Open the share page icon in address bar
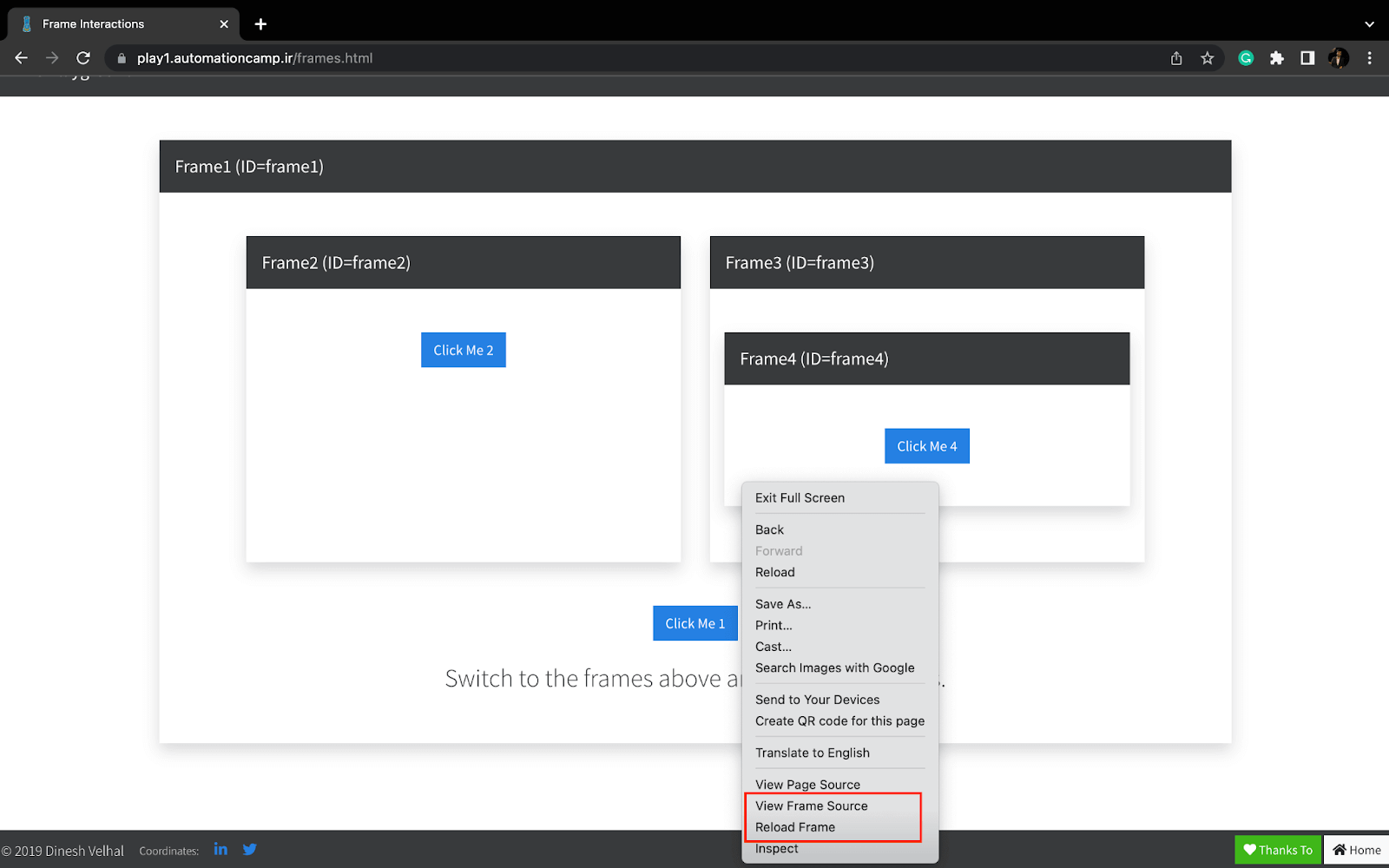Image resolution: width=1389 pixels, height=868 pixels. click(1176, 58)
